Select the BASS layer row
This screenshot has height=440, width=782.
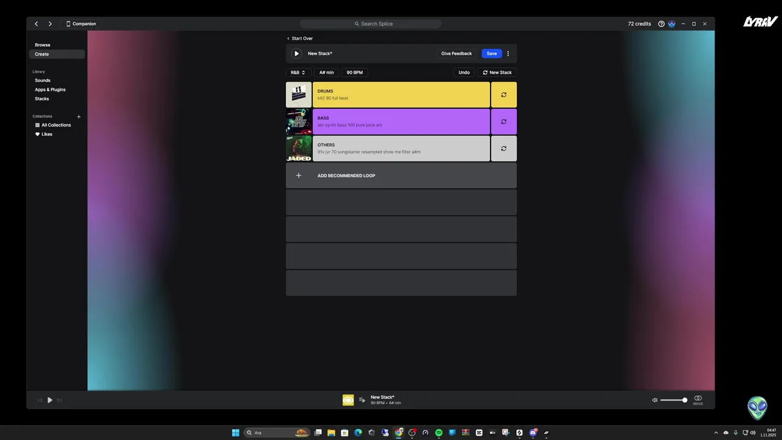(401, 122)
